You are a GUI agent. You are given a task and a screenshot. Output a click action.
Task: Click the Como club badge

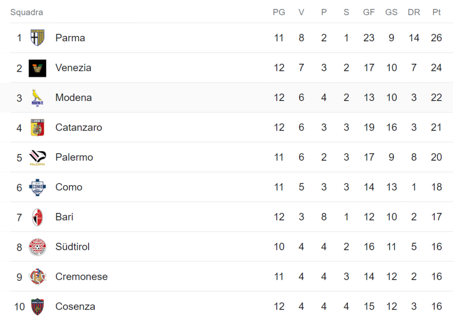pos(37,187)
